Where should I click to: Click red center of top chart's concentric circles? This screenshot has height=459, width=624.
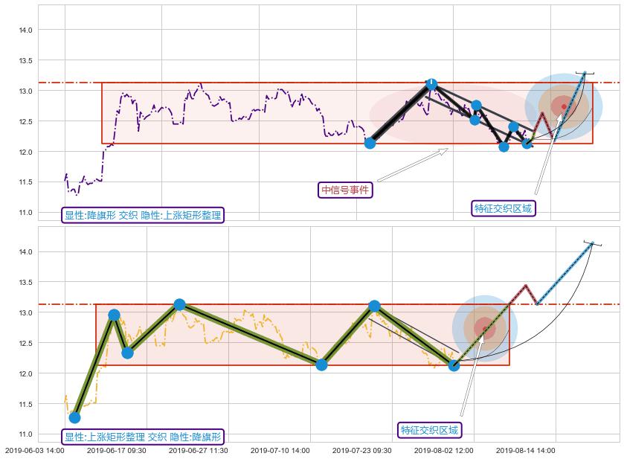point(564,106)
